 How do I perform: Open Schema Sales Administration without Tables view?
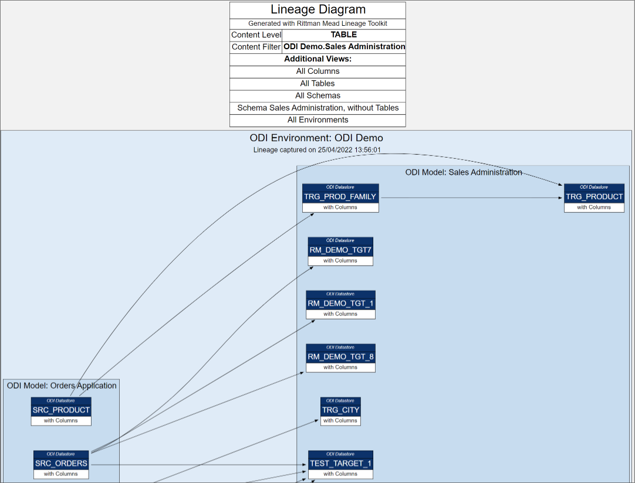(317, 108)
